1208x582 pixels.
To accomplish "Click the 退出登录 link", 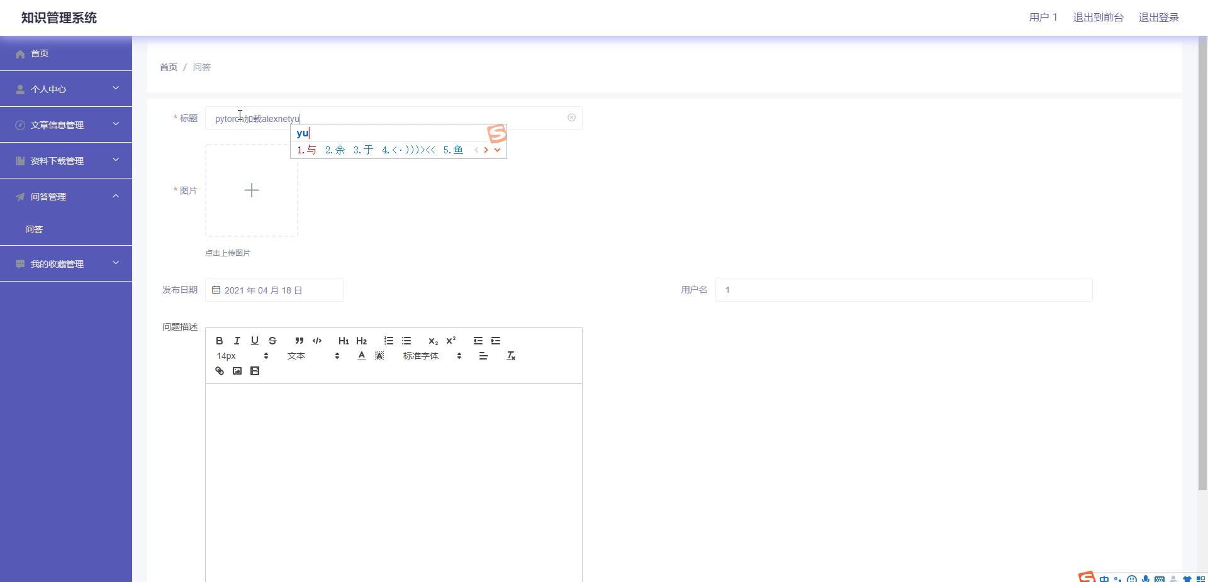I will pos(1158,18).
